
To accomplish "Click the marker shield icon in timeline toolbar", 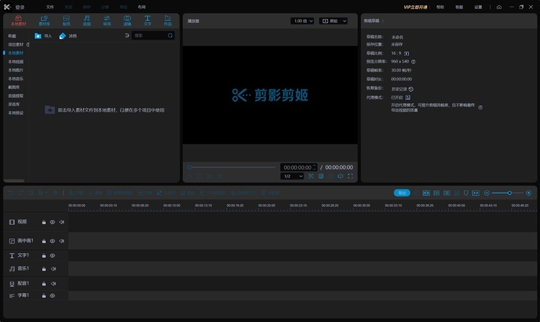I will tap(466, 193).
